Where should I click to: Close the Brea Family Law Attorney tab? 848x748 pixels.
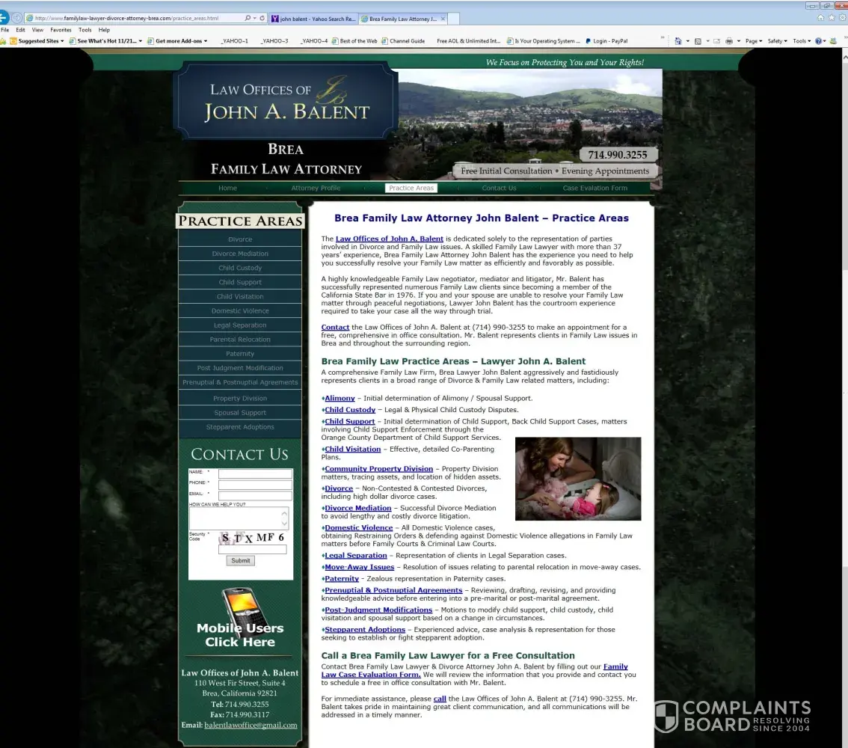443,19
